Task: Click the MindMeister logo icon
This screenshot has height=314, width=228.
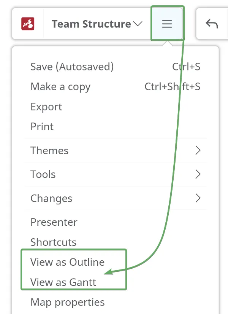Action: click(x=28, y=24)
